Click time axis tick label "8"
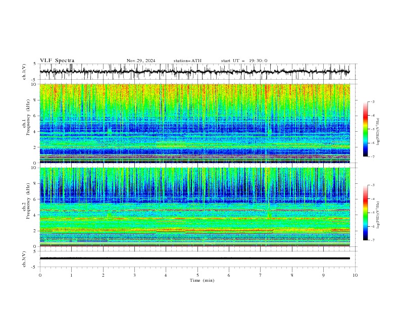This screenshot has height=309, width=400. pyautogui.click(x=292, y=275)
